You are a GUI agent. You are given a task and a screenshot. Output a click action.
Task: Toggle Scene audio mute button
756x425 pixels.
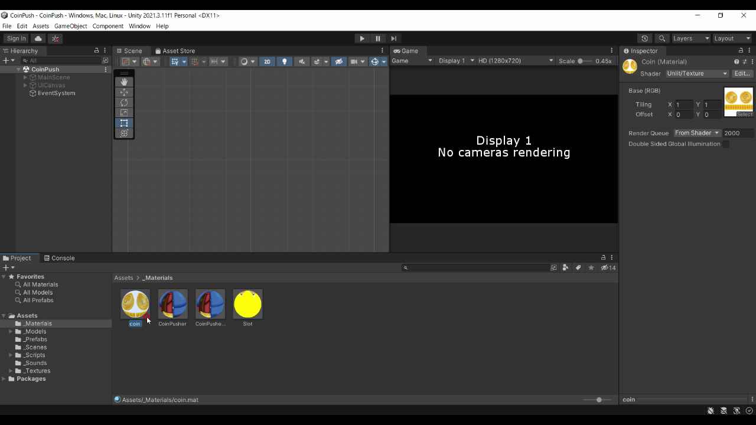tap(302, 61)
